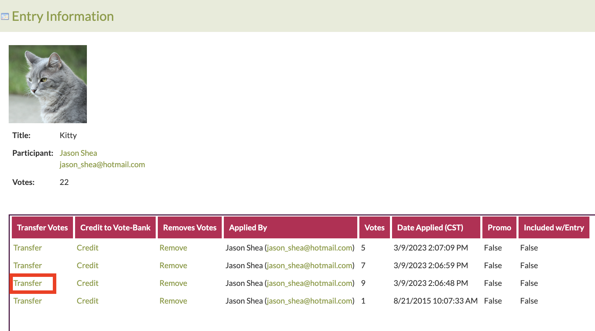The height and width of the screenshot is (331, 595).
Task: Click the Title: field label
Action: [x=22, y=135]
